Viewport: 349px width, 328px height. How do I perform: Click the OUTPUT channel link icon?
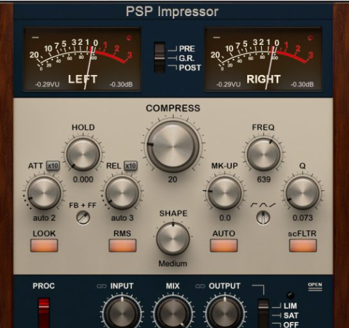tap(200, 286)
